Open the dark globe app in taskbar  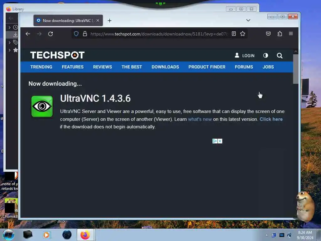point(67,235)
